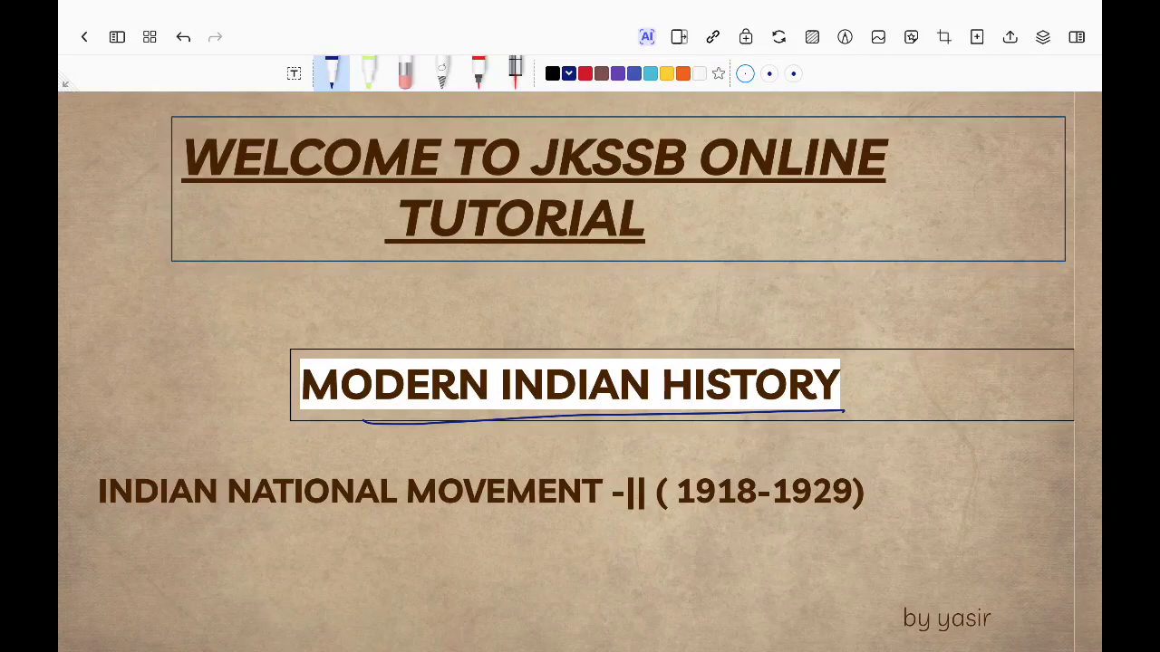The image size is (1160, 652).
Task: Select the text box tool
Action: pos(294,73)
